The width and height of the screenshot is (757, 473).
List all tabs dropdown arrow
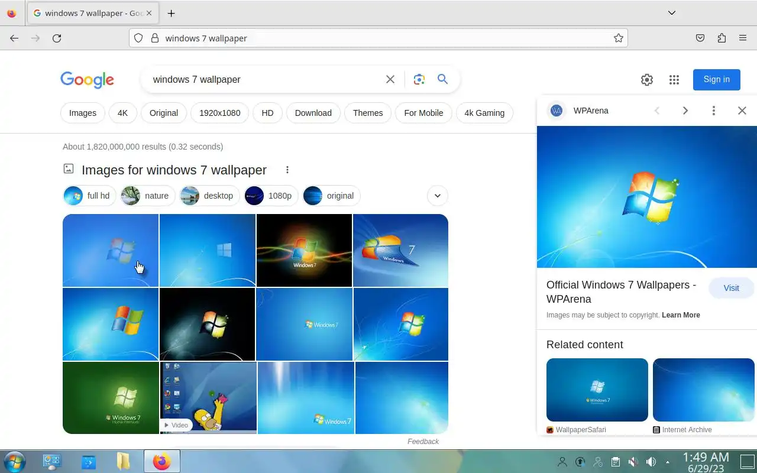coord(672,13)
